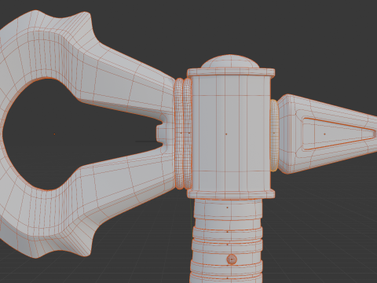Select the pointed spike mesh

328,134
